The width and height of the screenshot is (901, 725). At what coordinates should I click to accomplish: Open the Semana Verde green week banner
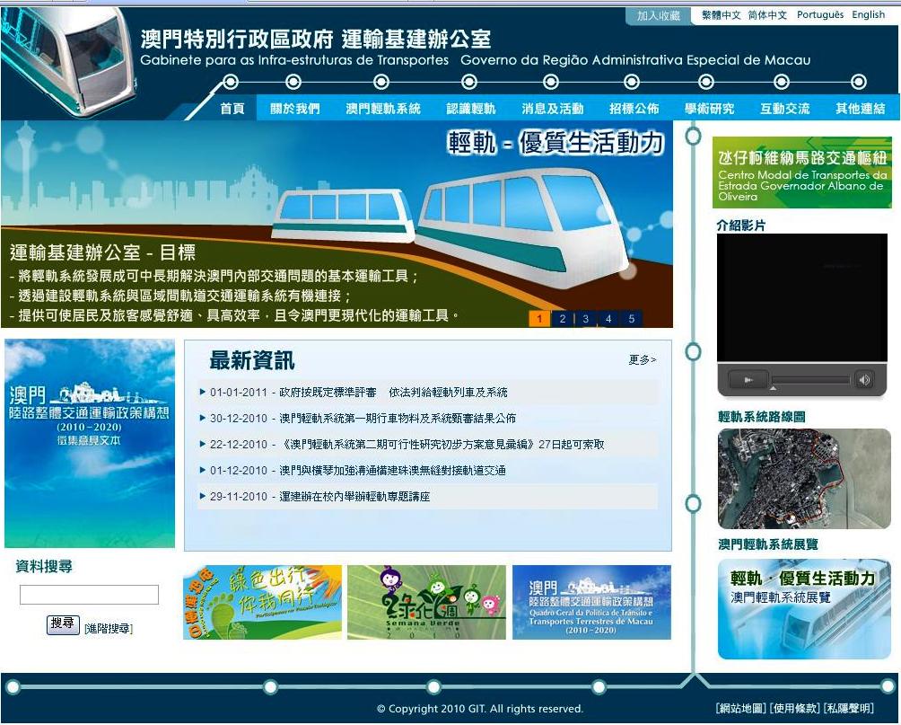426,602
